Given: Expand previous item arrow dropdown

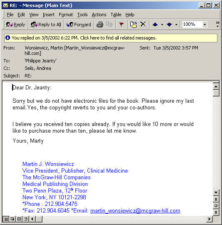Looking at the screenshot, I should coord(162,25).
